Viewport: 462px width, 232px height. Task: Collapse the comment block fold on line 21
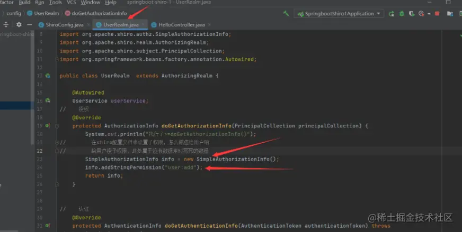(57, 143)
